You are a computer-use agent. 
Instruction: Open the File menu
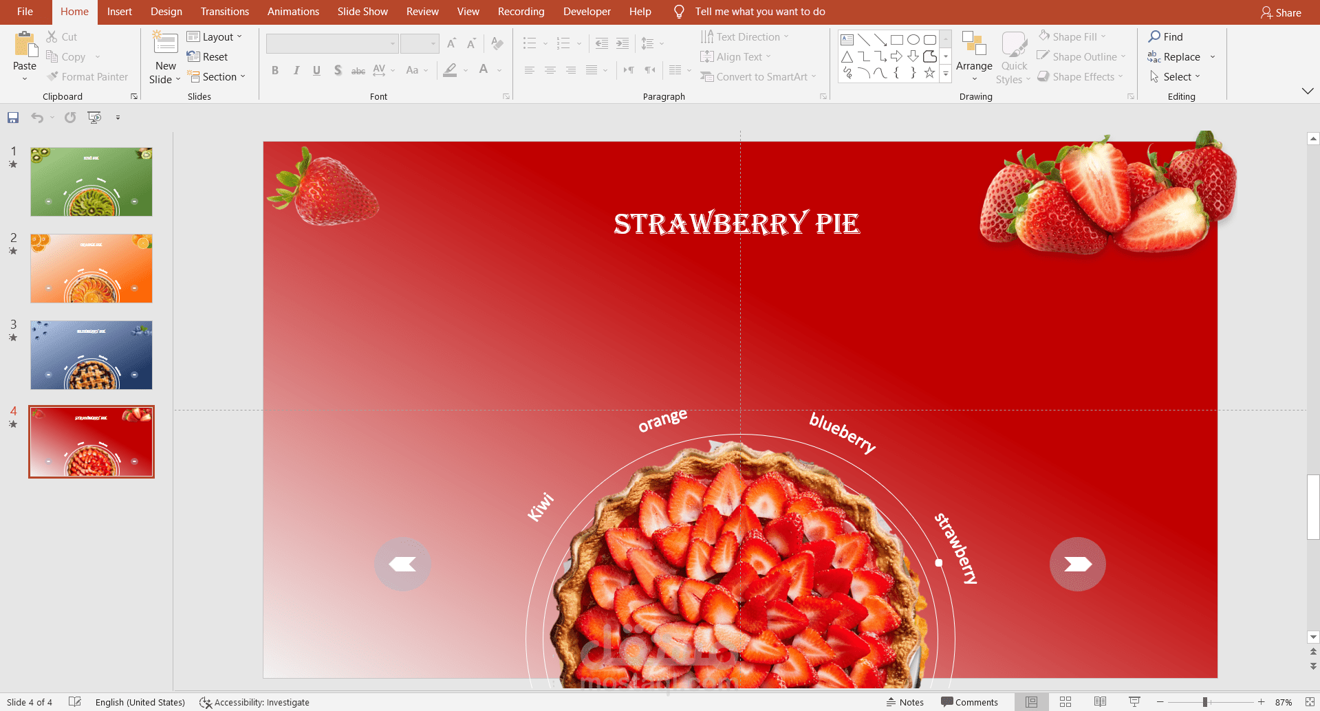tap(25, 12)
